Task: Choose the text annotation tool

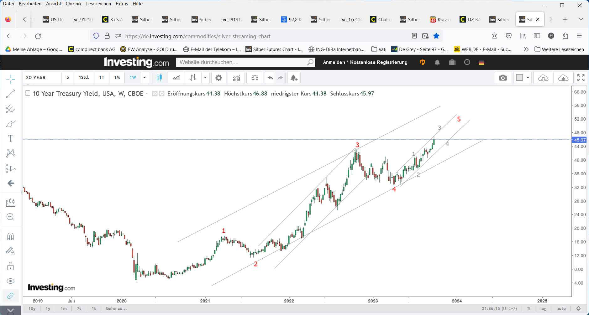Action: tap(10, 138)
